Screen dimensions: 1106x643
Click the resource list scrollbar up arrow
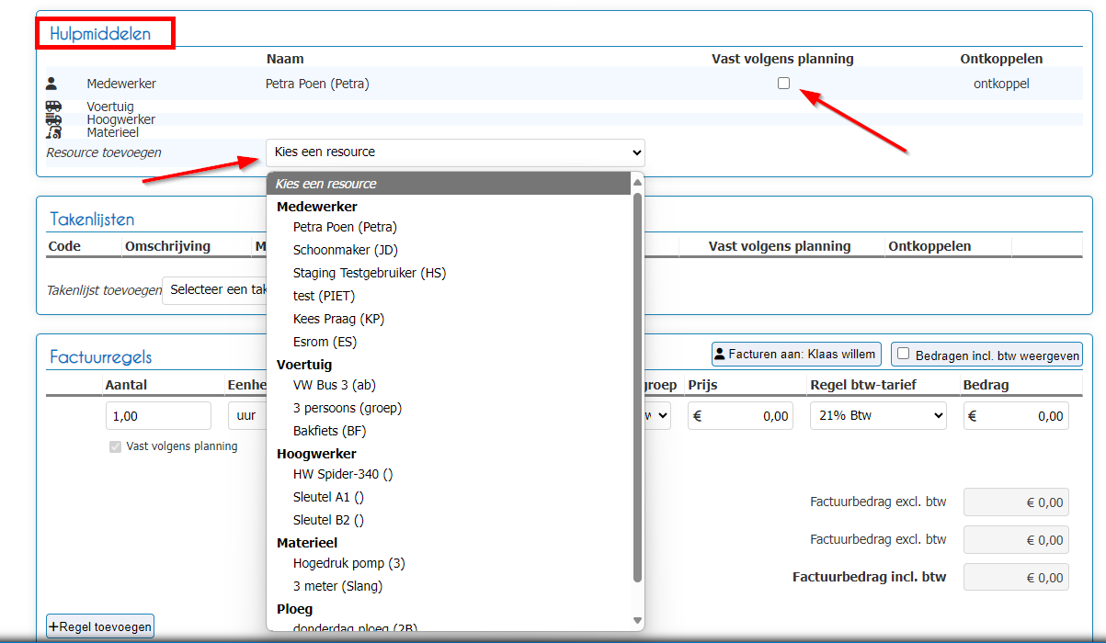(638, 183)
